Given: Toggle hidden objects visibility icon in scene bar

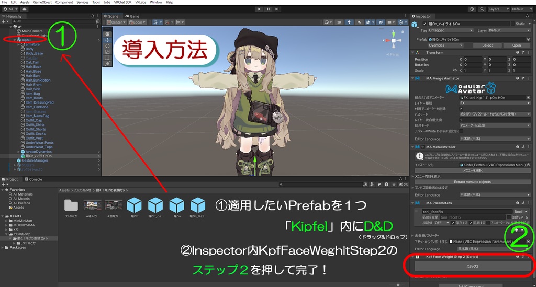Looking at the screenshot, I should [x=381, y=22].
